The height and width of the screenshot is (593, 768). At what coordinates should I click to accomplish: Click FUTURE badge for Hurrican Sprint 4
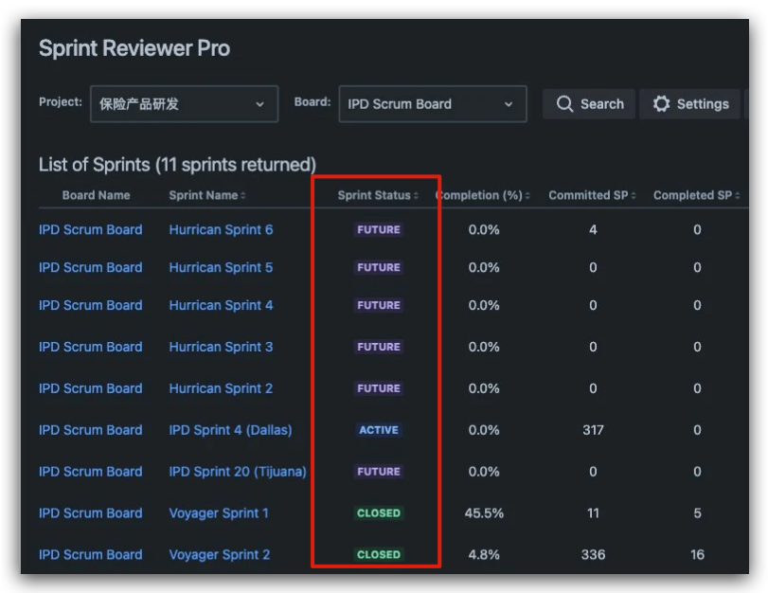[x=379, y=305]
